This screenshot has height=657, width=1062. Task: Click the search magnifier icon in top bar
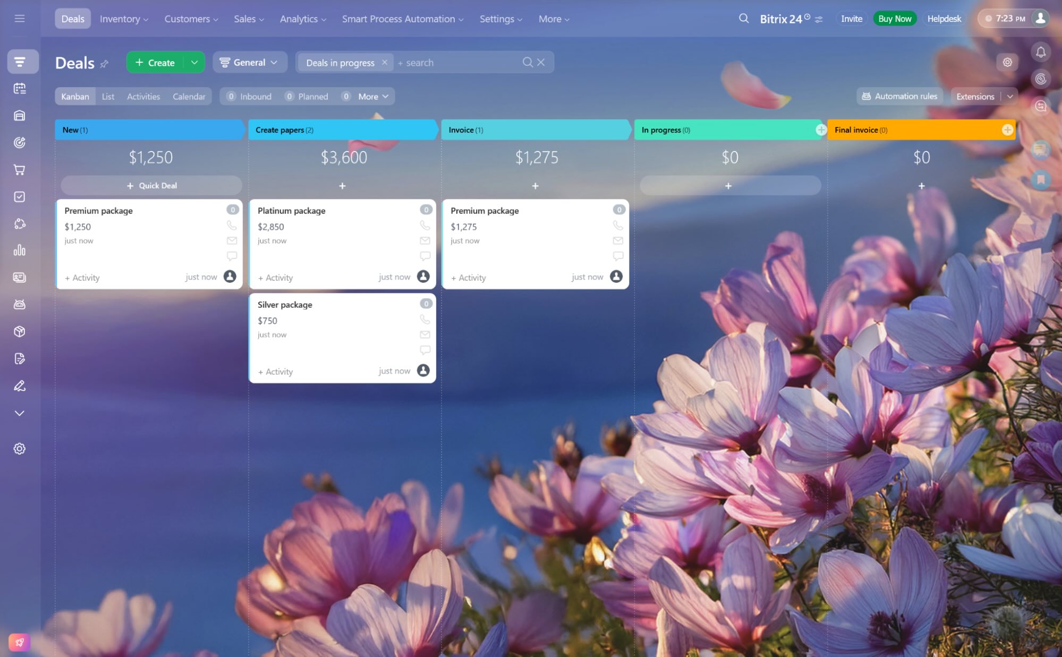743,19
